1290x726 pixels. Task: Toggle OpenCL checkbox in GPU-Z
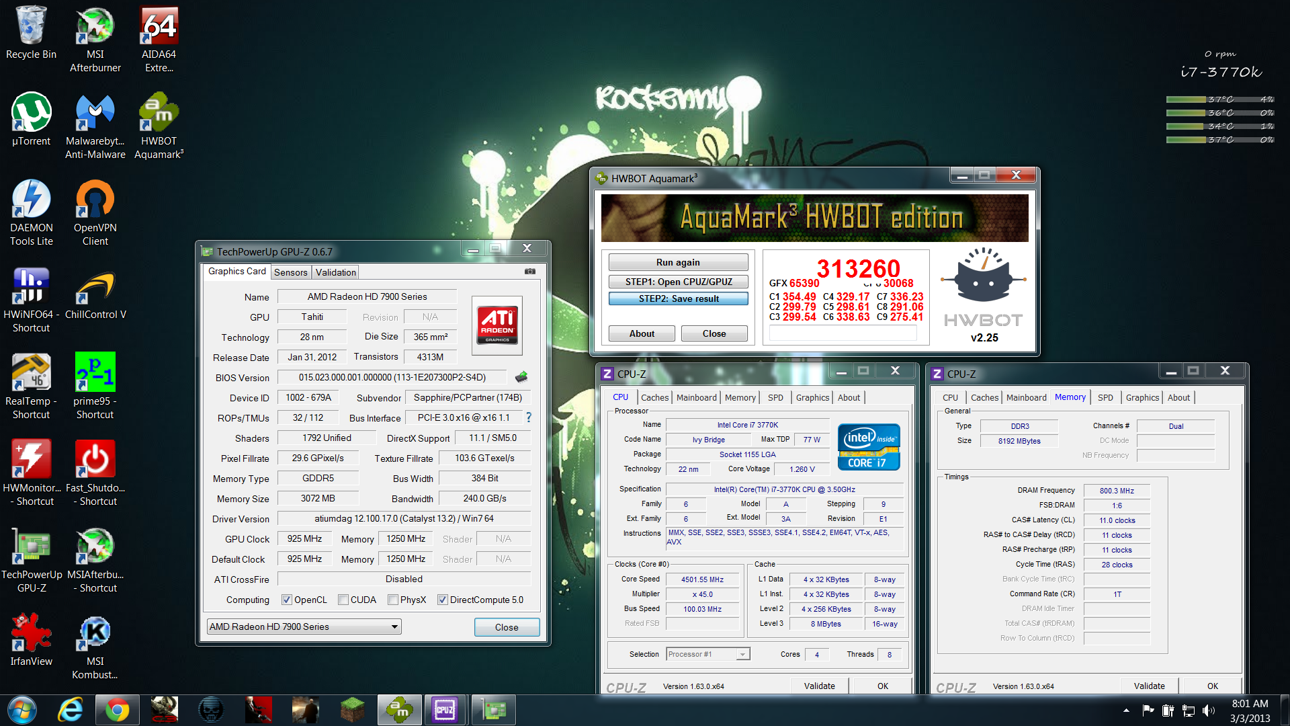click(287, 600)
